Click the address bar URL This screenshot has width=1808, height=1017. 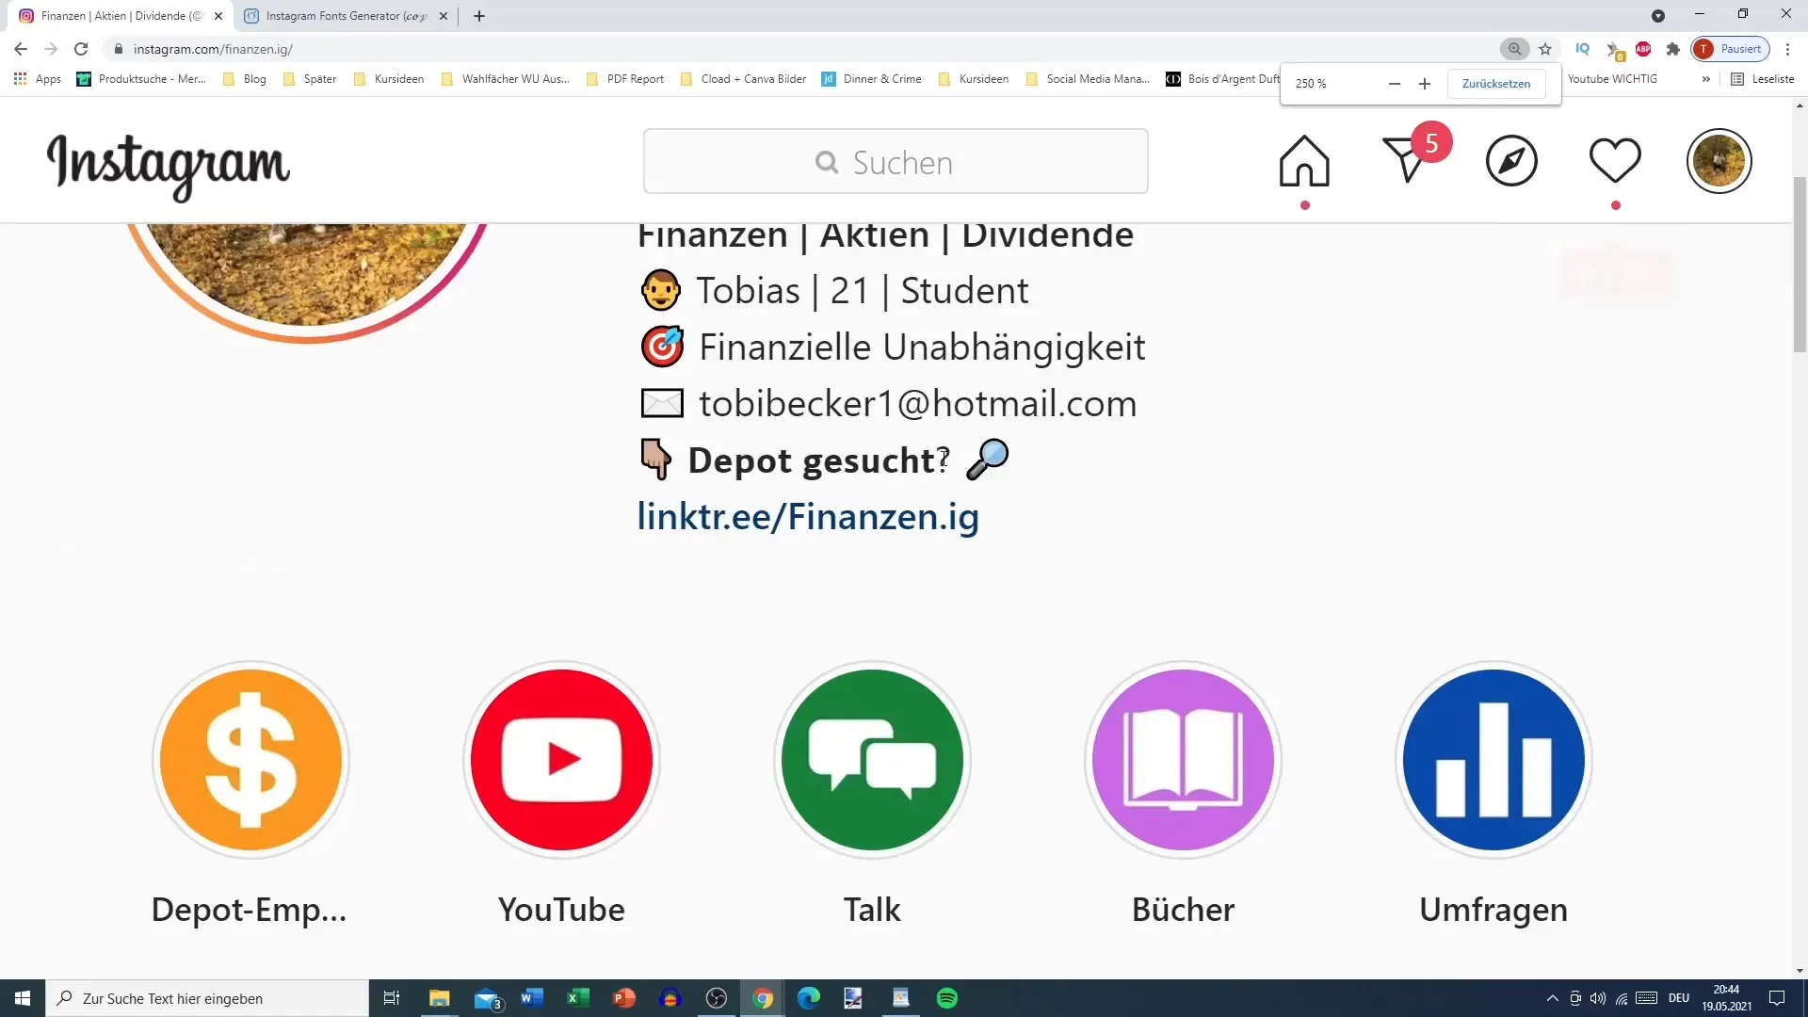[213, 49]
